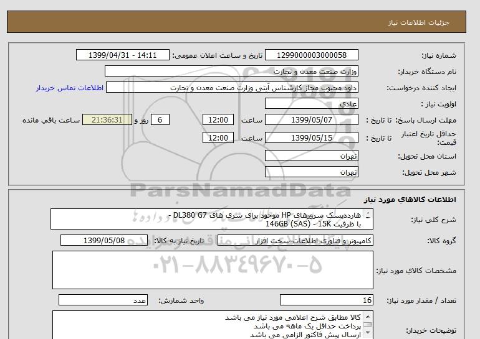Click the note line پرداخت حداقل یک ماهه
Image resolution: width=480 pixels, height=339 pixels.
tap(307, 326)
